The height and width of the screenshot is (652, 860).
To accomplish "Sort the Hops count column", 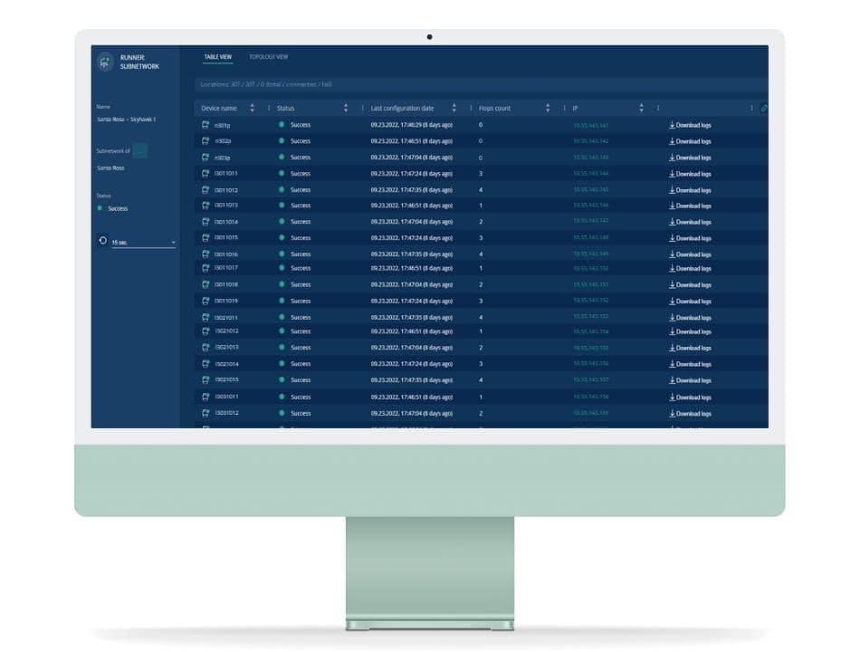I will tap(548, 108).
